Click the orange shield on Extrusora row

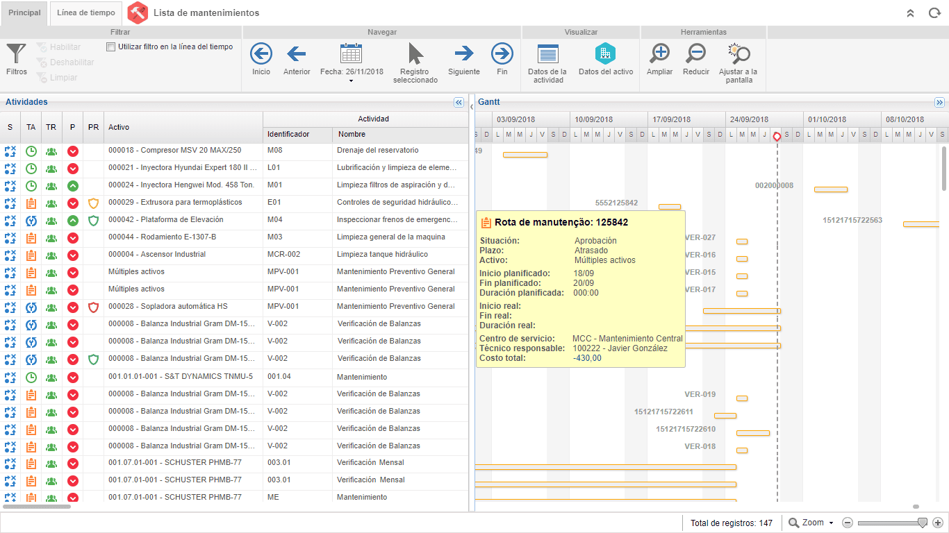[x=94, y=203]
